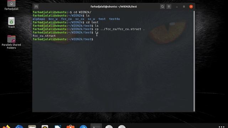The width and height of the screenshot is (228, 128).
Task: Click the 'fcc_cu.struct' file listing
Action: tap(44, 36)
